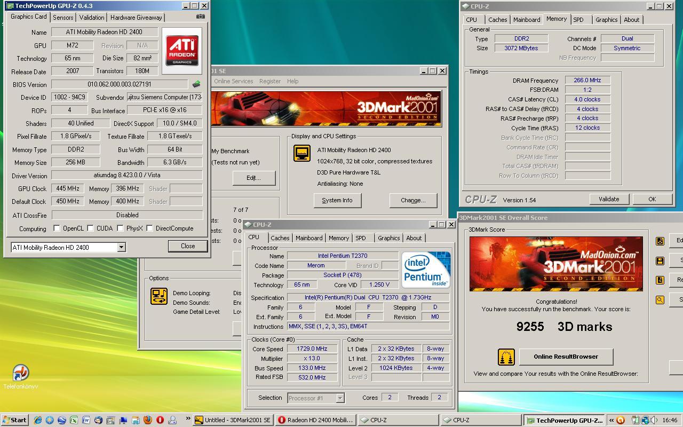This screenshot has height=427, width=683.
Task: Switch to Radeon HD 2400 Opera taskbar button
Action: (x=316, y=420)
